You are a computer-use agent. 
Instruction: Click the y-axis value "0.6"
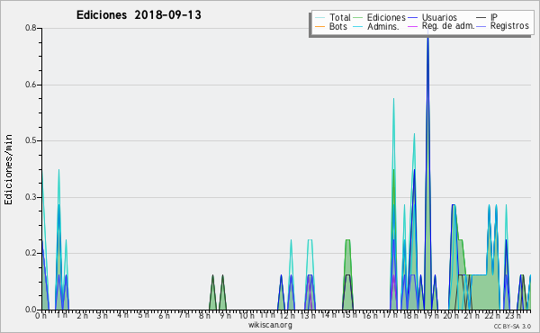pyautogui.click(x=31, y=85)
